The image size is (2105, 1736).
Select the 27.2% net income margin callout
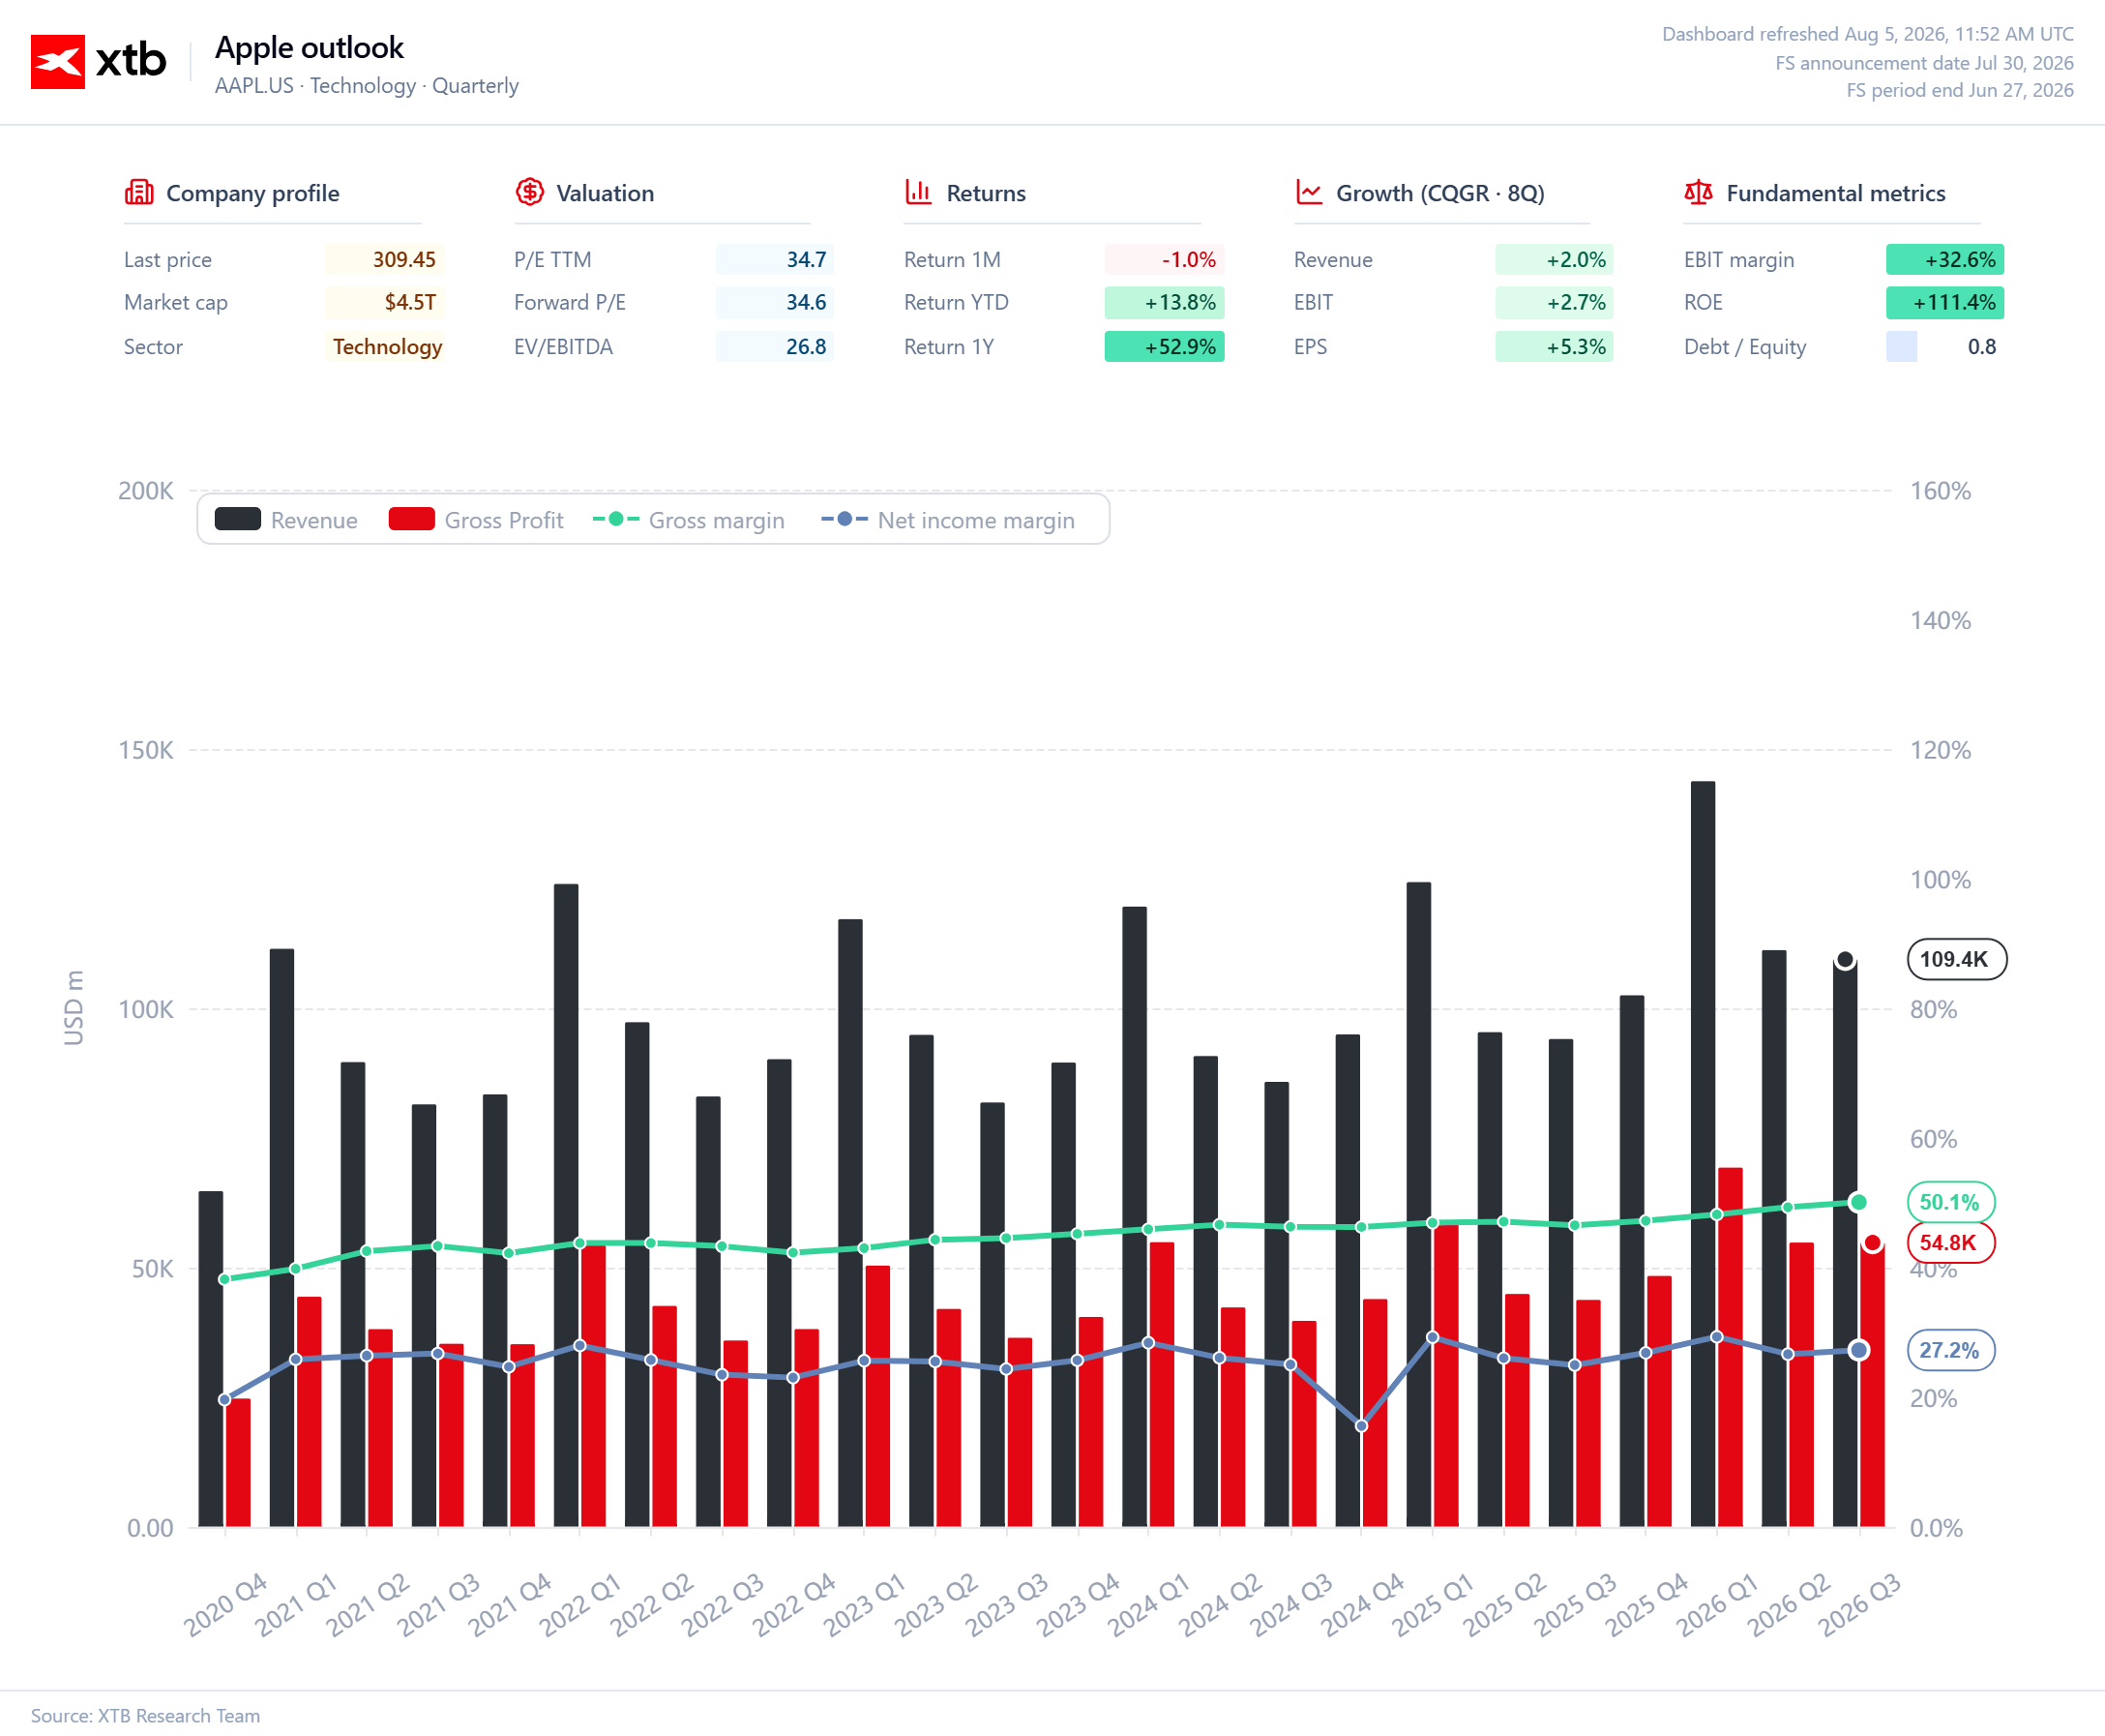coord(1950,1350)
